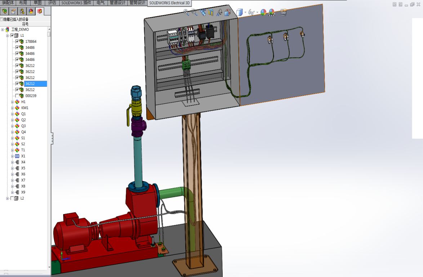Image resolution: width=423 pixels, height=277 pixels.
Task: Toggle the 隐藏已插入的设备 checkbox
Action: click(1, 19)
